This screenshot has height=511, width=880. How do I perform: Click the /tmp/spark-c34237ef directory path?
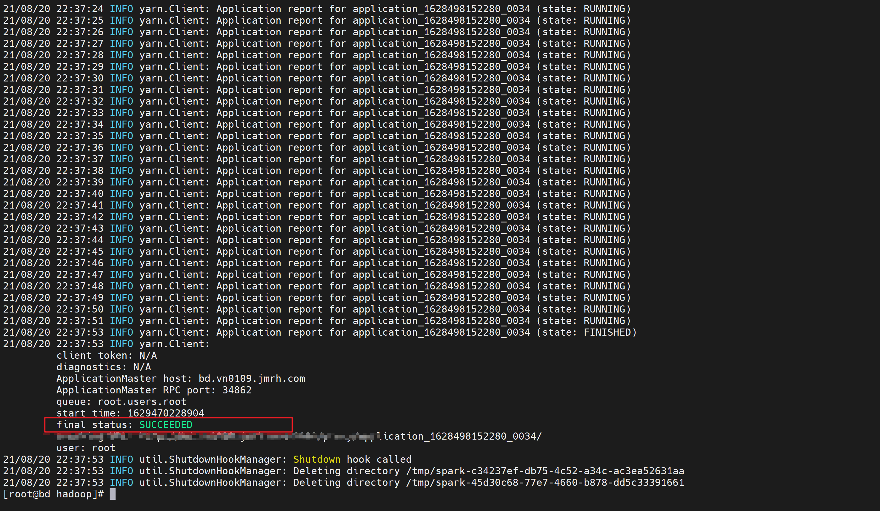545,471
